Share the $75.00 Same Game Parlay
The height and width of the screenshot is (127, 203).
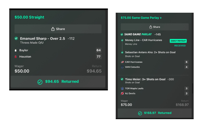click(154, 27)
